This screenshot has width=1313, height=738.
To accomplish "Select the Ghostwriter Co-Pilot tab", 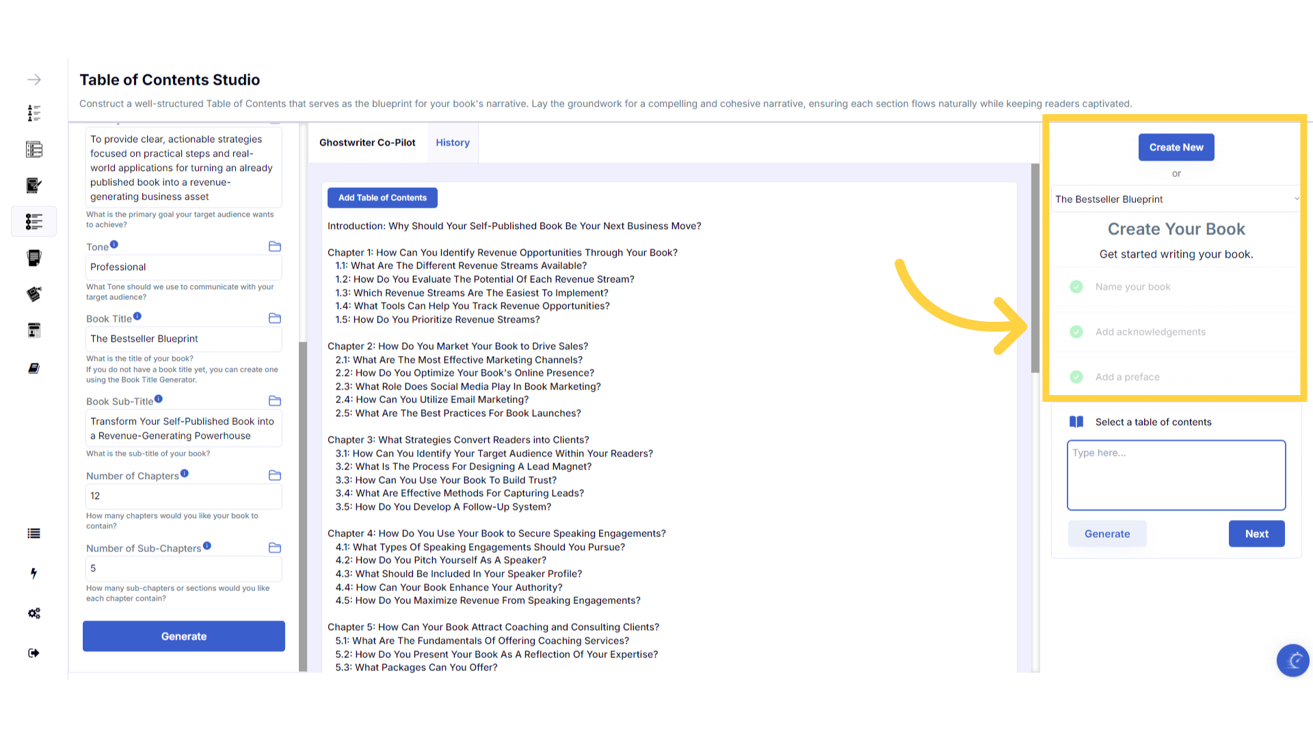I will pos(367,143).
